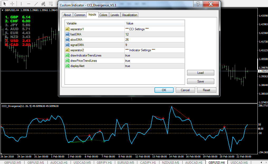This screenshot has height=164, width=268.
Task: Edit the slowEMA value 26
Action: (x=154, y=40)
